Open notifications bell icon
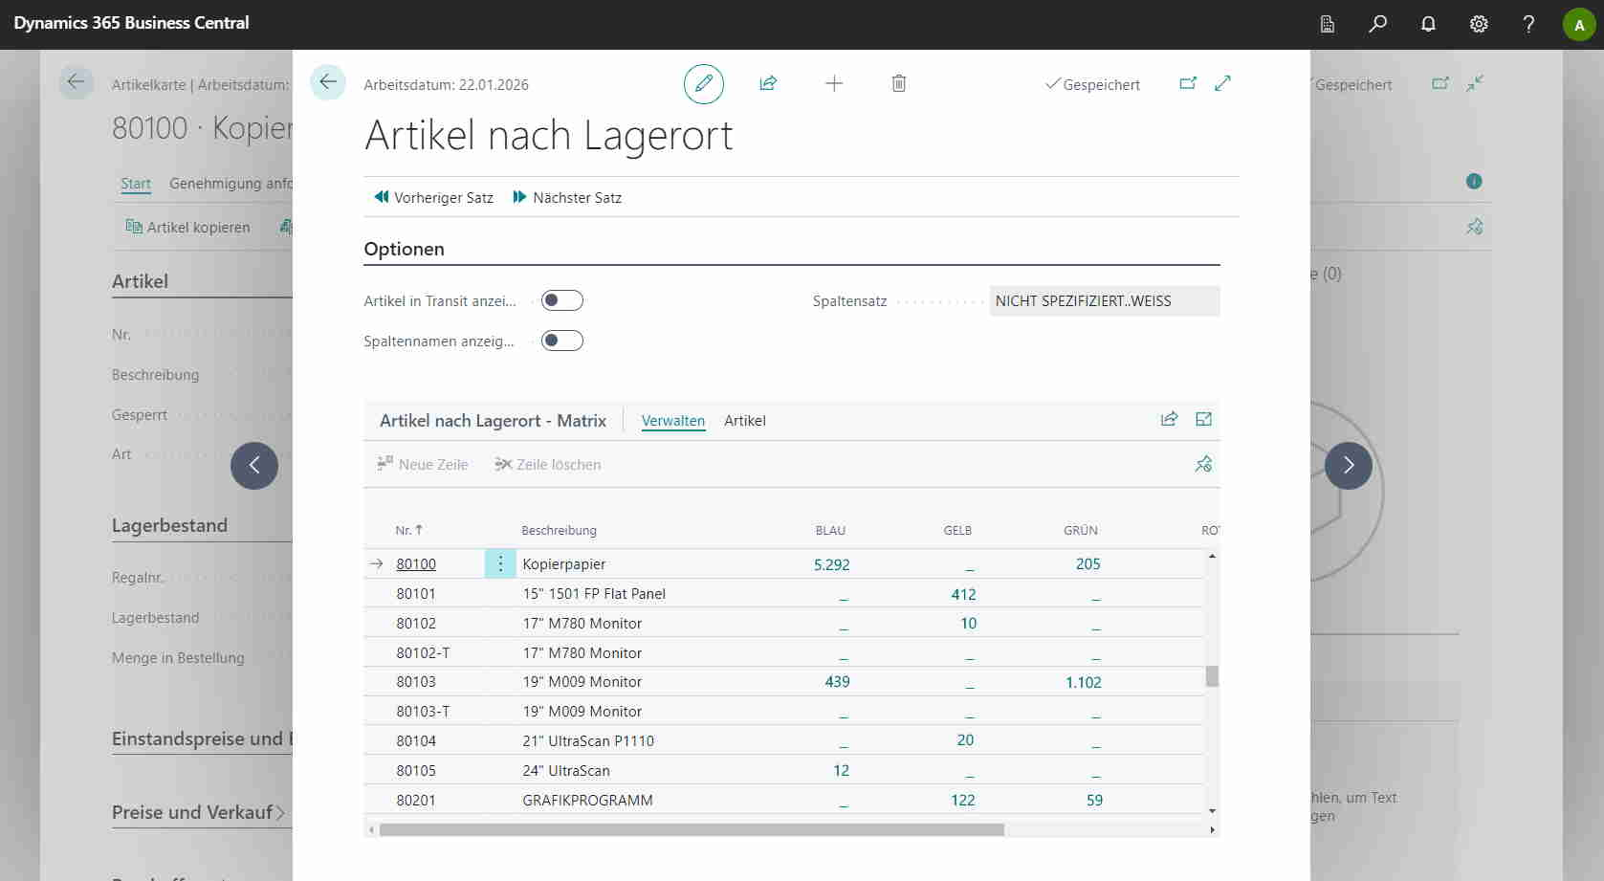Viewport: 1604px width, 881px height. click(x=1428, y=24)
